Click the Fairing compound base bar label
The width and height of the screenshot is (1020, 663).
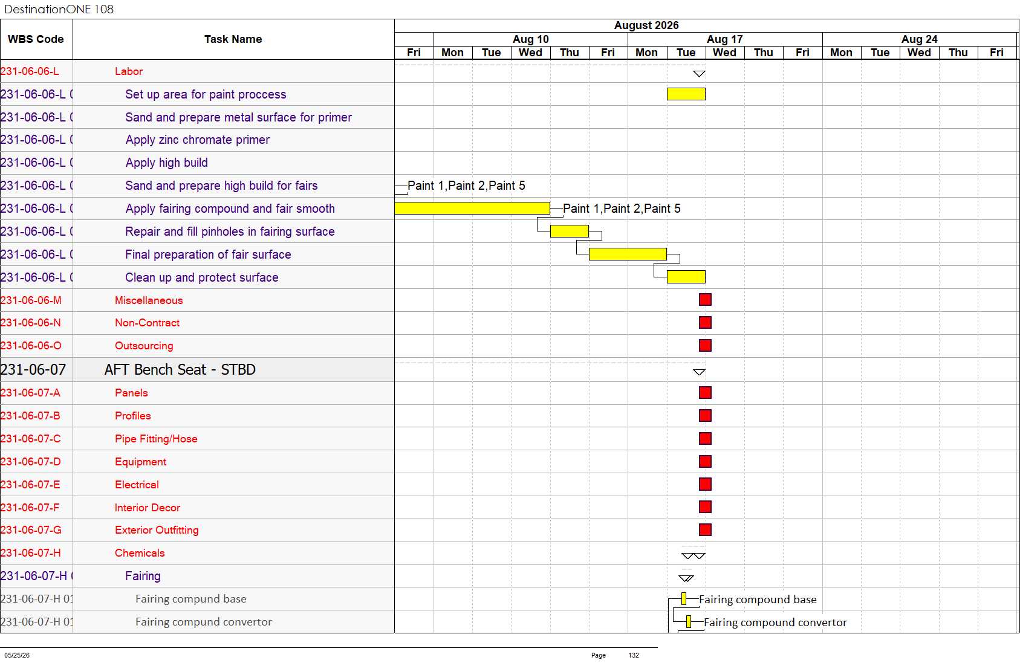758,600
